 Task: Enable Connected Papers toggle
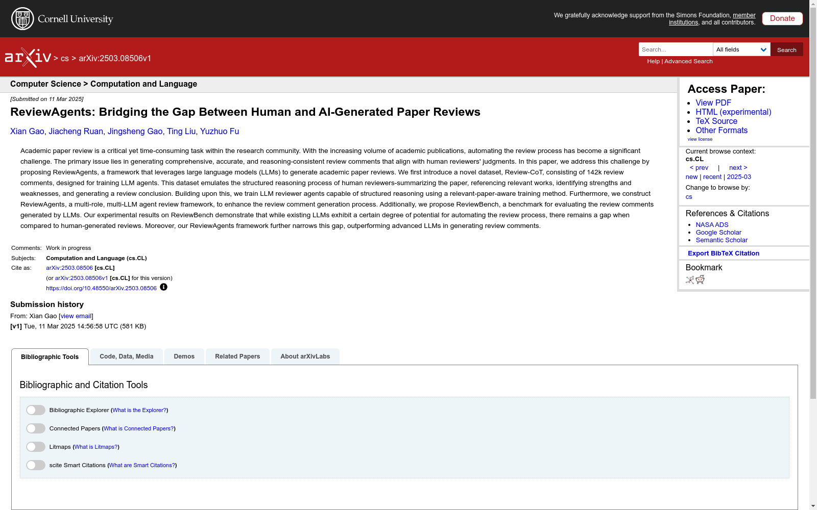pos(36,428)
